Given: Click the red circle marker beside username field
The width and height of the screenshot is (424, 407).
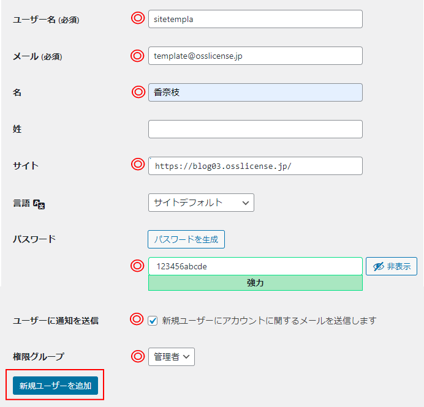Looking at the screenshot, I should (138, 18).
